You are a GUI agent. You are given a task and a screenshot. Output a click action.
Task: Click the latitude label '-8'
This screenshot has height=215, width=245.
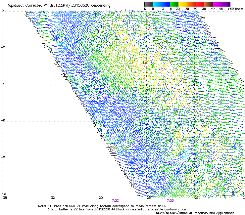pos(3,157)
